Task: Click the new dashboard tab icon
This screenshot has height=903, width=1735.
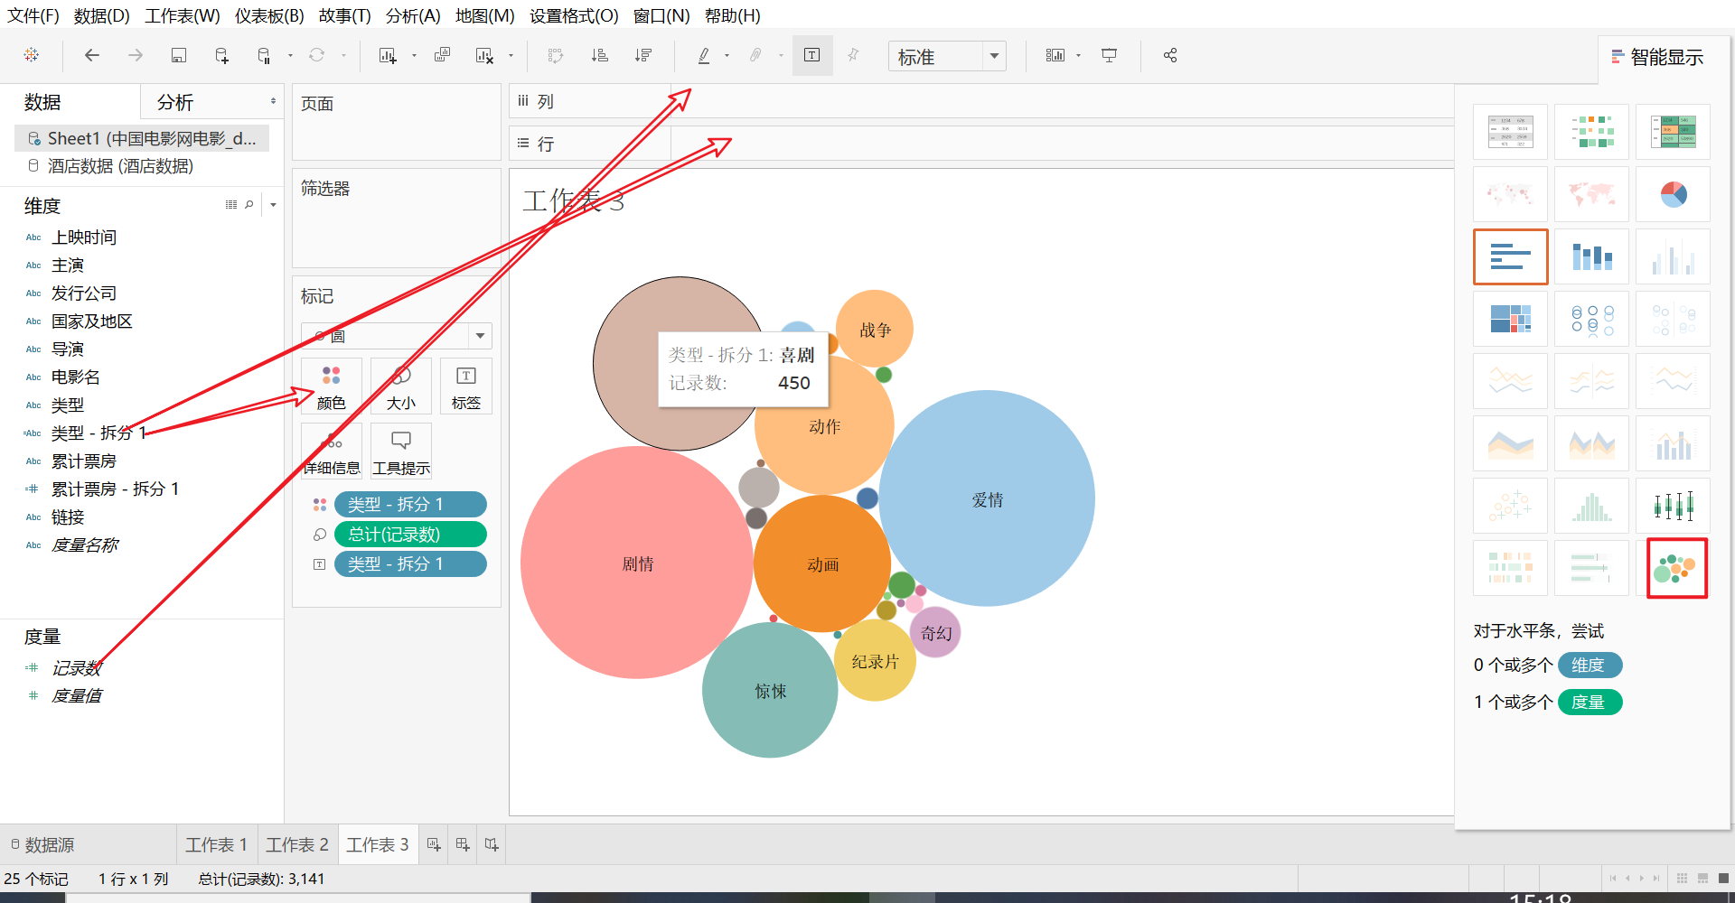Action: coord(463,844)
